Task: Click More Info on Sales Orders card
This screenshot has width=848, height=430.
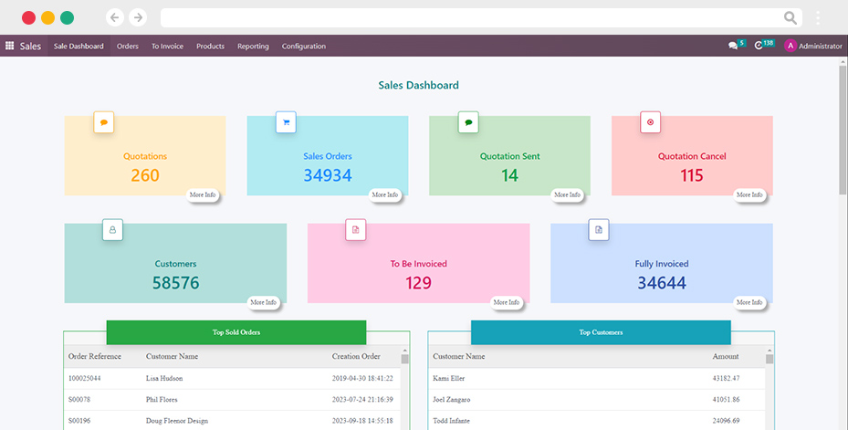Action: coord(385,194)
